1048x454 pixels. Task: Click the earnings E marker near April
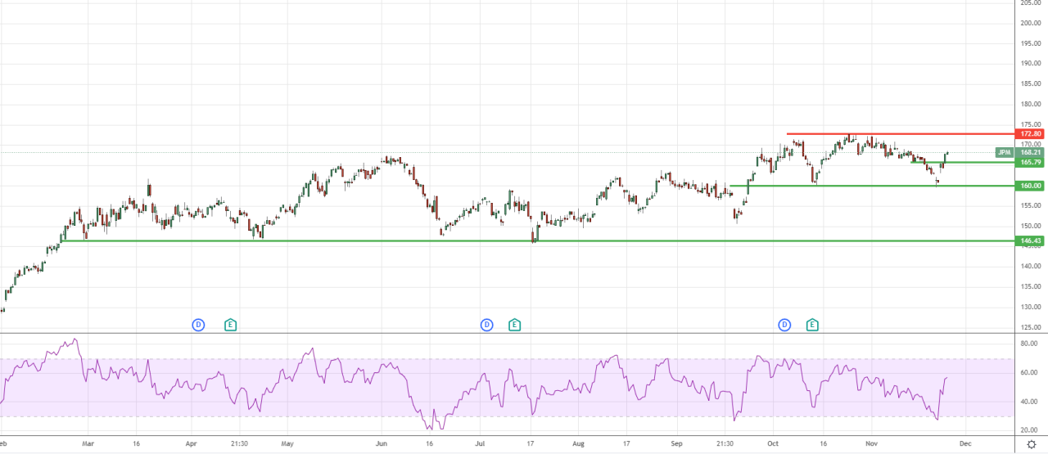tap(231, 325)
